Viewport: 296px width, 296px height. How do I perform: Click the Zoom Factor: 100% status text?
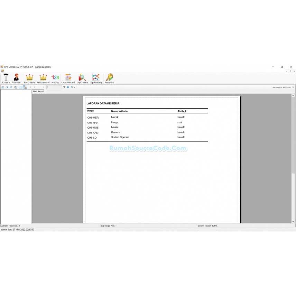click(x=207, y=225)
